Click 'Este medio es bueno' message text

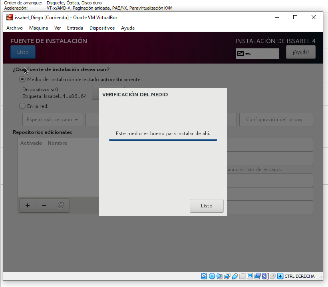click(x=163, y=134)
